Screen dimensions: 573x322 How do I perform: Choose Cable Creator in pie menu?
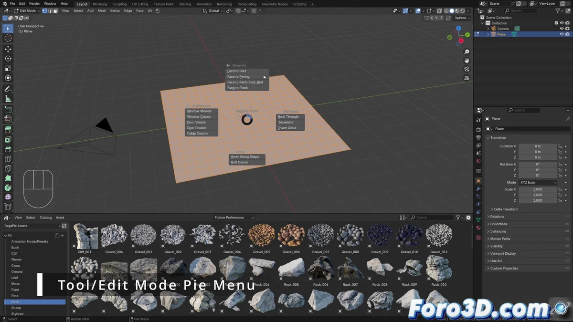point(202,134)
